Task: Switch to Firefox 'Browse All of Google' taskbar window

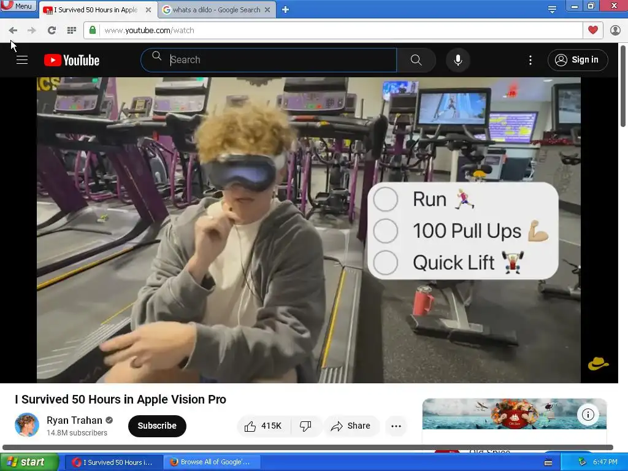Action: (212, 462)
